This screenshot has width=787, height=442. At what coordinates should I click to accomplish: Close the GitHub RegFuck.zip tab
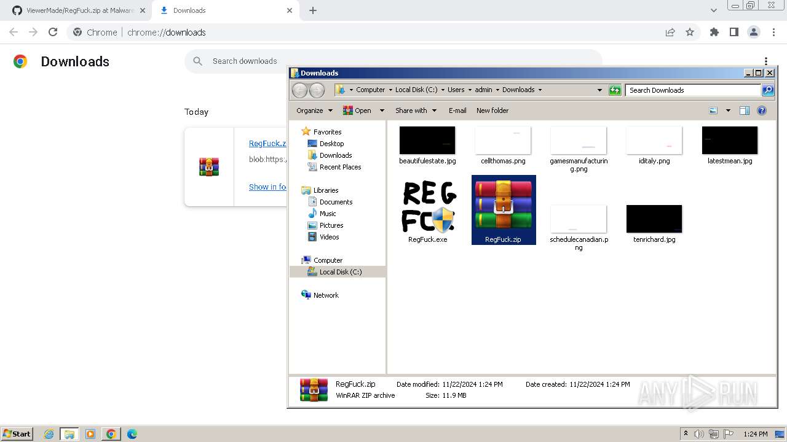pos(142,10)
